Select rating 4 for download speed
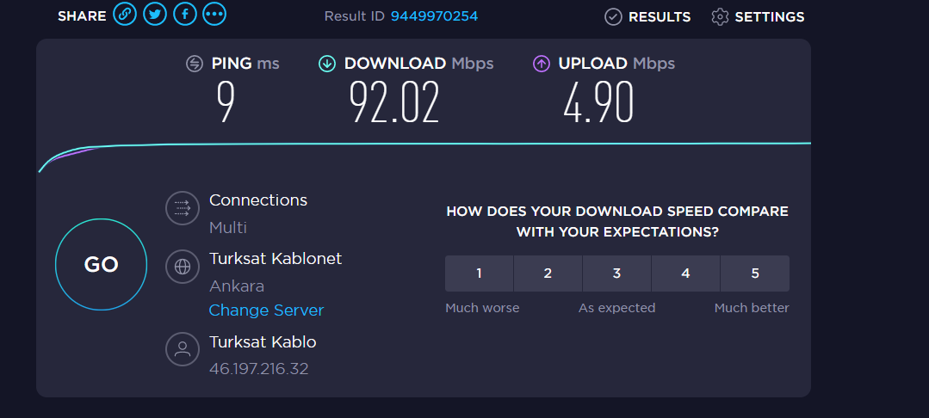 (x=685, y=274)
